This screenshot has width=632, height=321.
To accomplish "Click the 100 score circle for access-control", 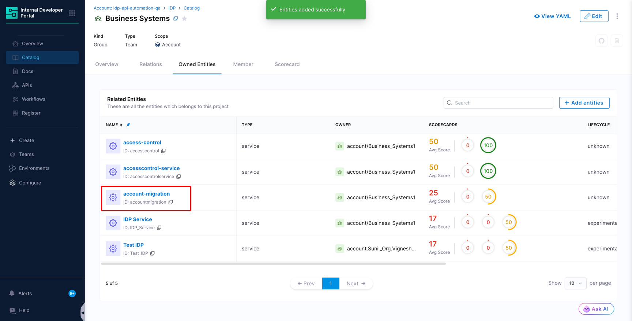I will pyautogui.click(x=488, y=145).
